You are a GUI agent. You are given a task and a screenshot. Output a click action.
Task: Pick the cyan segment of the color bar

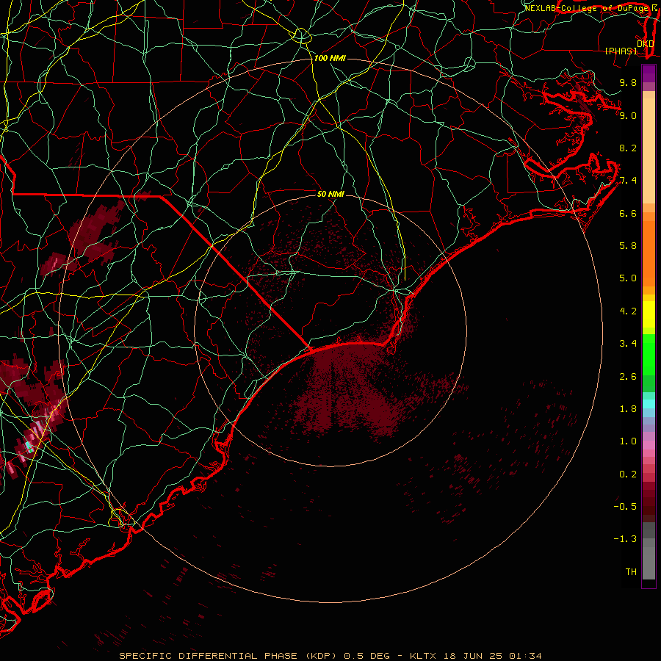point(649,404)
